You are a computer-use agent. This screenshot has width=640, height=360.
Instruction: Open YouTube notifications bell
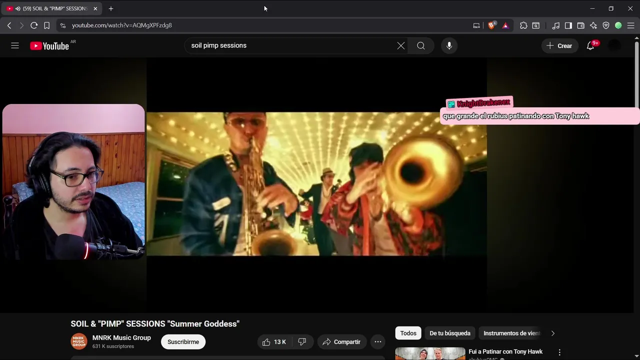[x=590, y=45]
